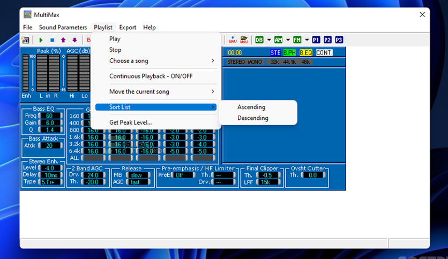The width and height of the screenshot is (448, 259).
Task: Click the Bass Attack Atck value 20
Action: (x=50, y=146)
